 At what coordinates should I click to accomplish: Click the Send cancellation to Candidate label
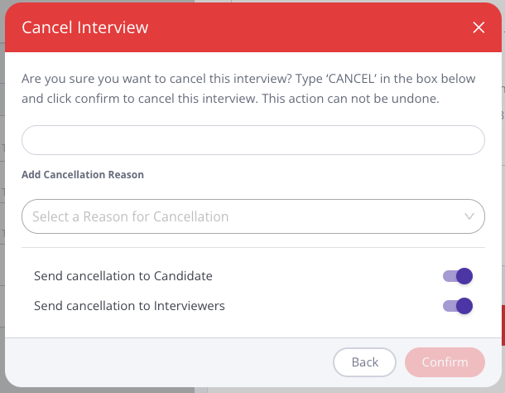pos(123,276)
